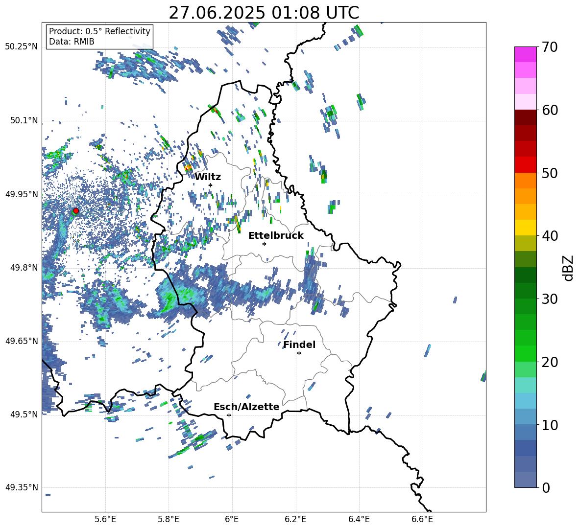Click the Product: 0.5° Reflectivity text
Screen dimensions: 580x529
pos(99,31)
